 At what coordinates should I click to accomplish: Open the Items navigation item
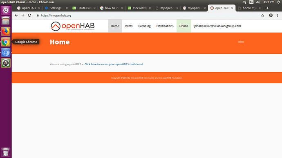[129, 26]
